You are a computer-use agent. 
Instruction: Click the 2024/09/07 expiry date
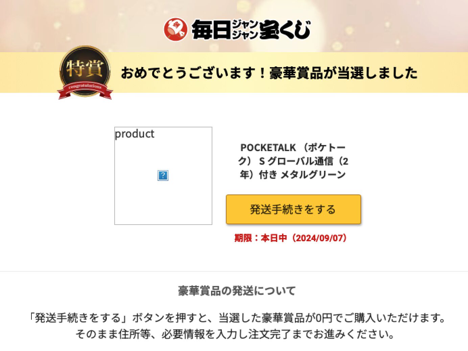(320, 238)
